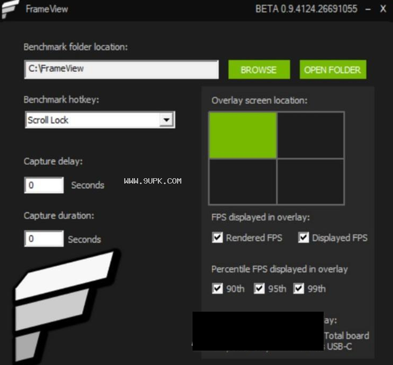Open the Benchmark hotkey dropdown arrow
This screenshot has height=365, width=393.
(166, 120)
